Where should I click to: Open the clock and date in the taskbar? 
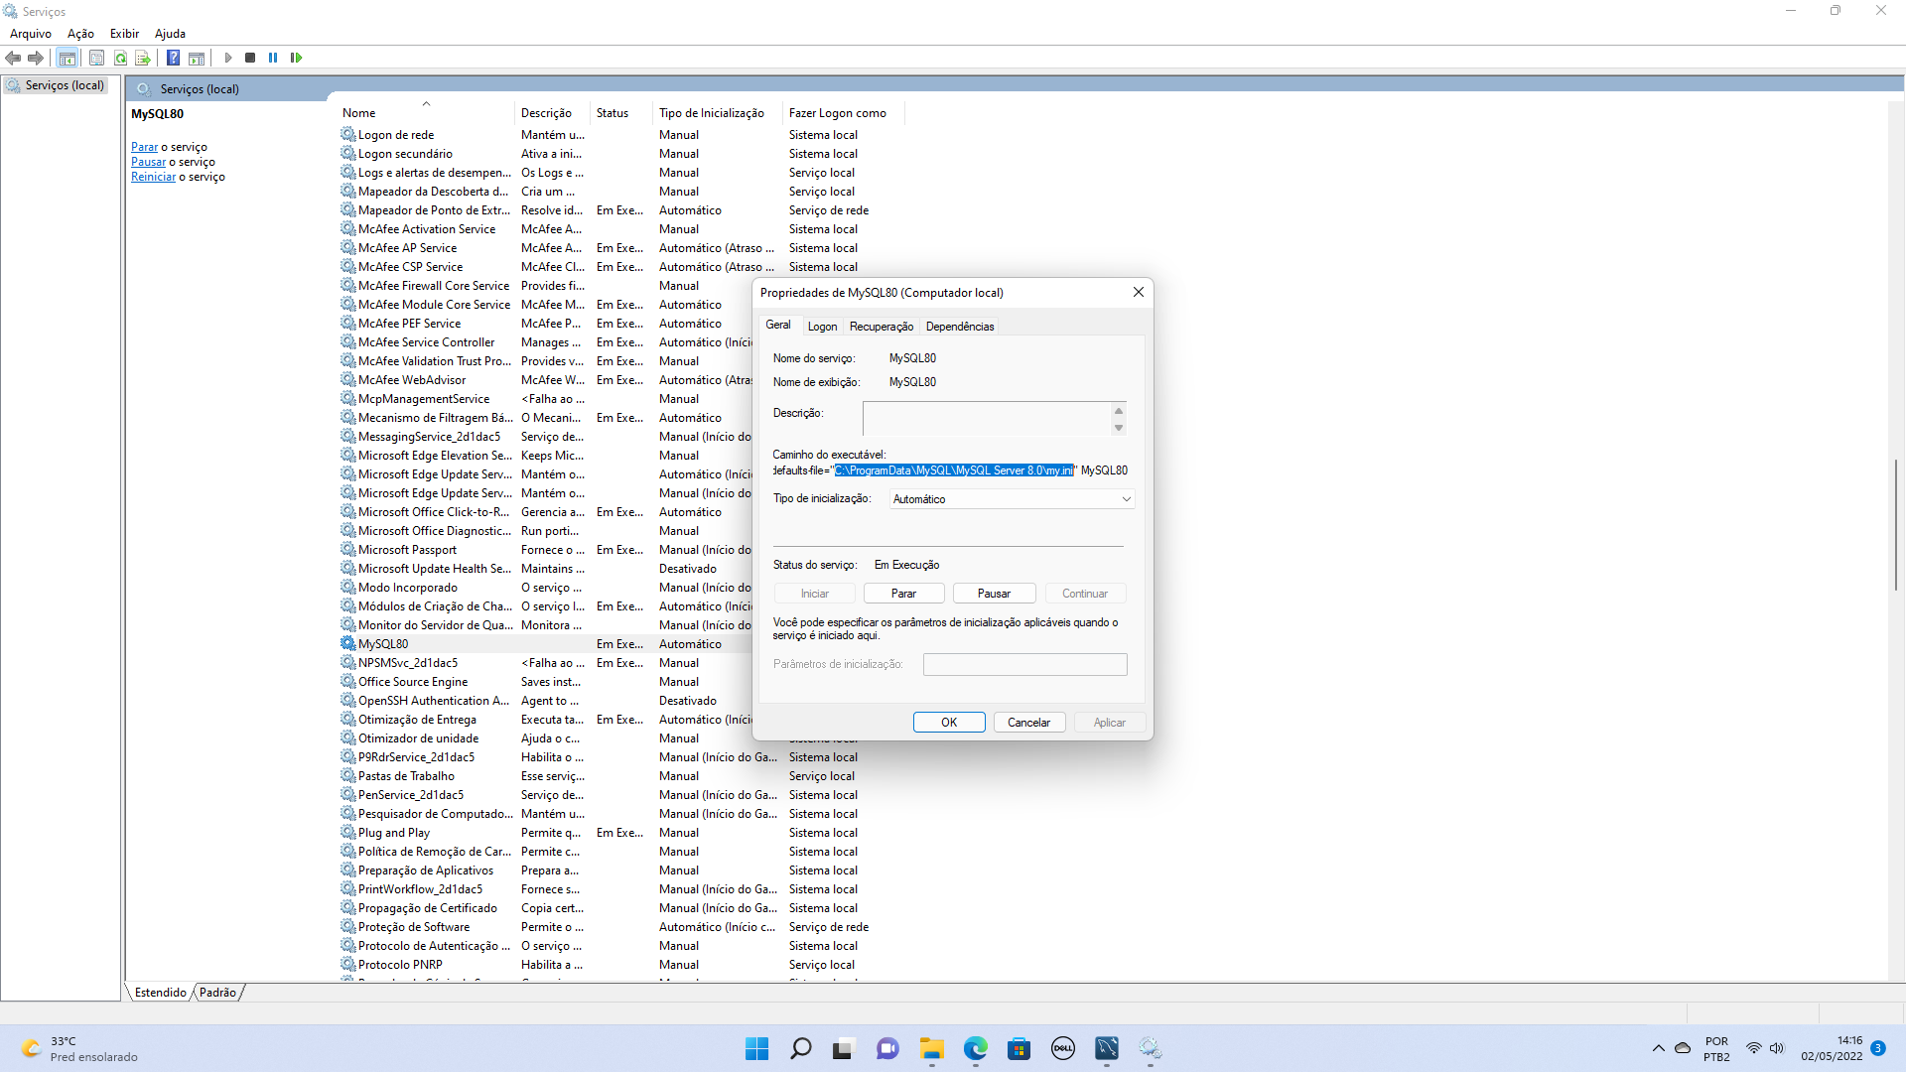point(1832,1048)
